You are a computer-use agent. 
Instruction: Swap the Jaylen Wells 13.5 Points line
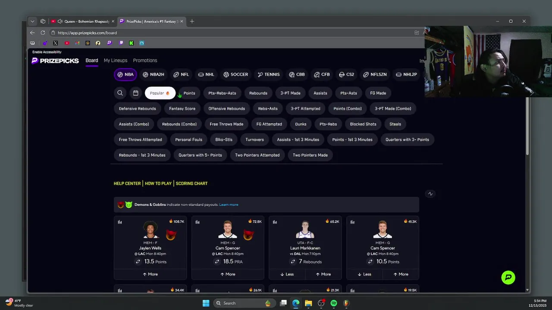pos(138,261)
